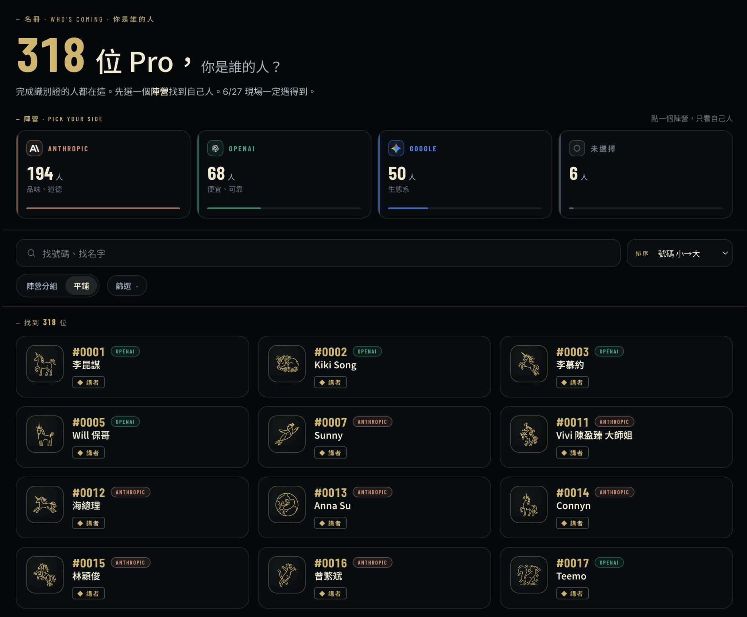Toggle the 講者 tag on Kiki Song

pos(330,382)
